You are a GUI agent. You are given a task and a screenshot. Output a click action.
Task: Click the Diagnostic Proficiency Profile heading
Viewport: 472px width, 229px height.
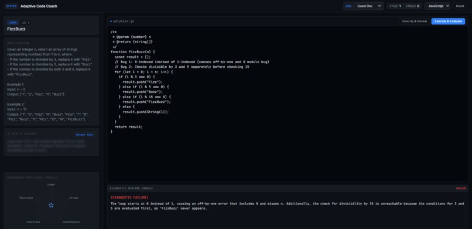pyautogui.click(x=32, y=178)
